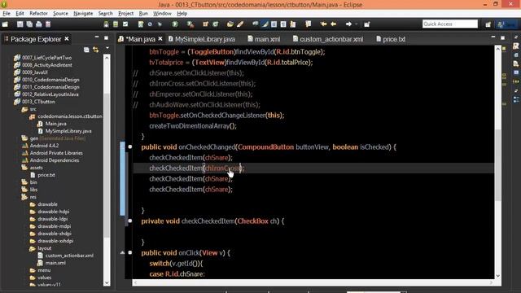Toggle Block Selection Mode toolbar button
521x293 pixels.
274,24
